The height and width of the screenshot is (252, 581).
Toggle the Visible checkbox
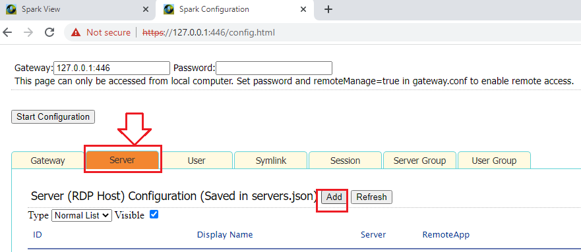tap(154, 214)
